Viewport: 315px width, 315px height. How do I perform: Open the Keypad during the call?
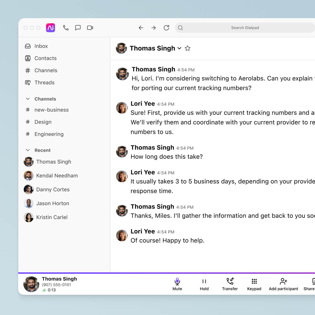pyautogui.click(x=254, y=283)
